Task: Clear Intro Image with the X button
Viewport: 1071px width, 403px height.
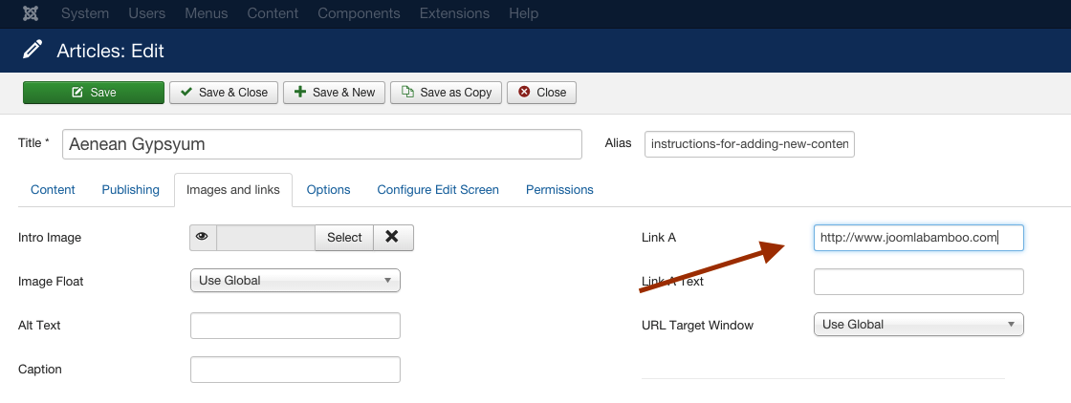Action: pos(393,237)
